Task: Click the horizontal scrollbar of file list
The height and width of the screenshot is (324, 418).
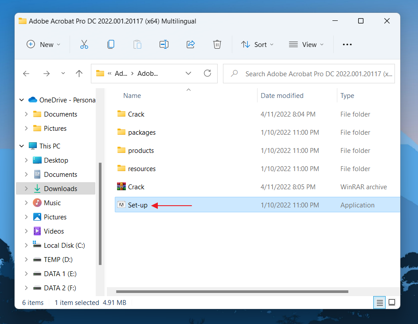Action: point(232,292)
